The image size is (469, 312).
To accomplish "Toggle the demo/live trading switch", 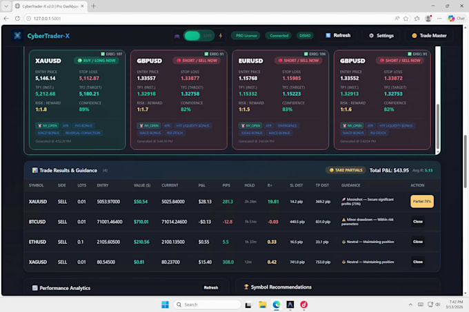I will 199,36.
